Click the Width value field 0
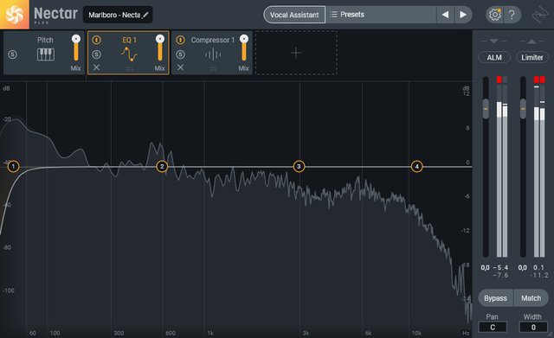Screen dimensions: 554x338 (x=533, y=327)
